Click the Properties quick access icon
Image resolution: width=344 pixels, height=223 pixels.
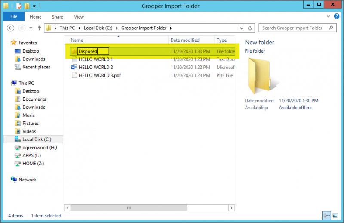click(x=18, y=6)
